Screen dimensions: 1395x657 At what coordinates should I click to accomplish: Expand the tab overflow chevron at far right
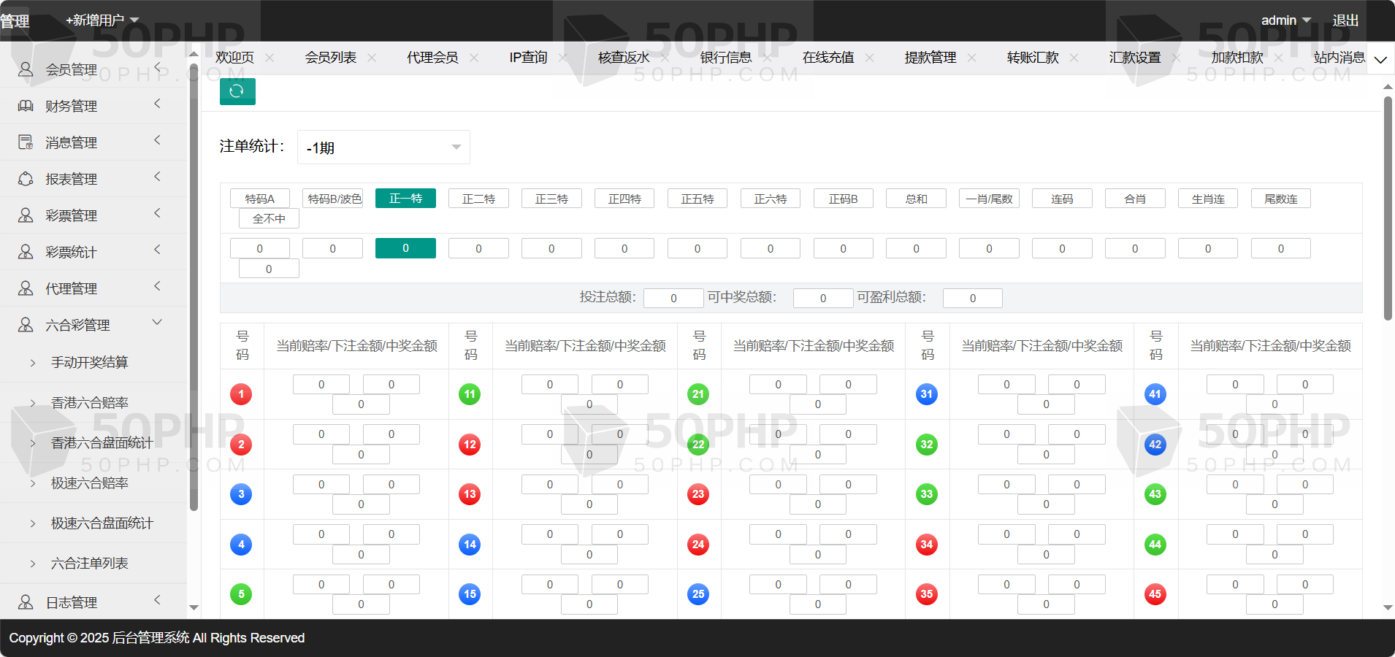tap(1380, 59)
